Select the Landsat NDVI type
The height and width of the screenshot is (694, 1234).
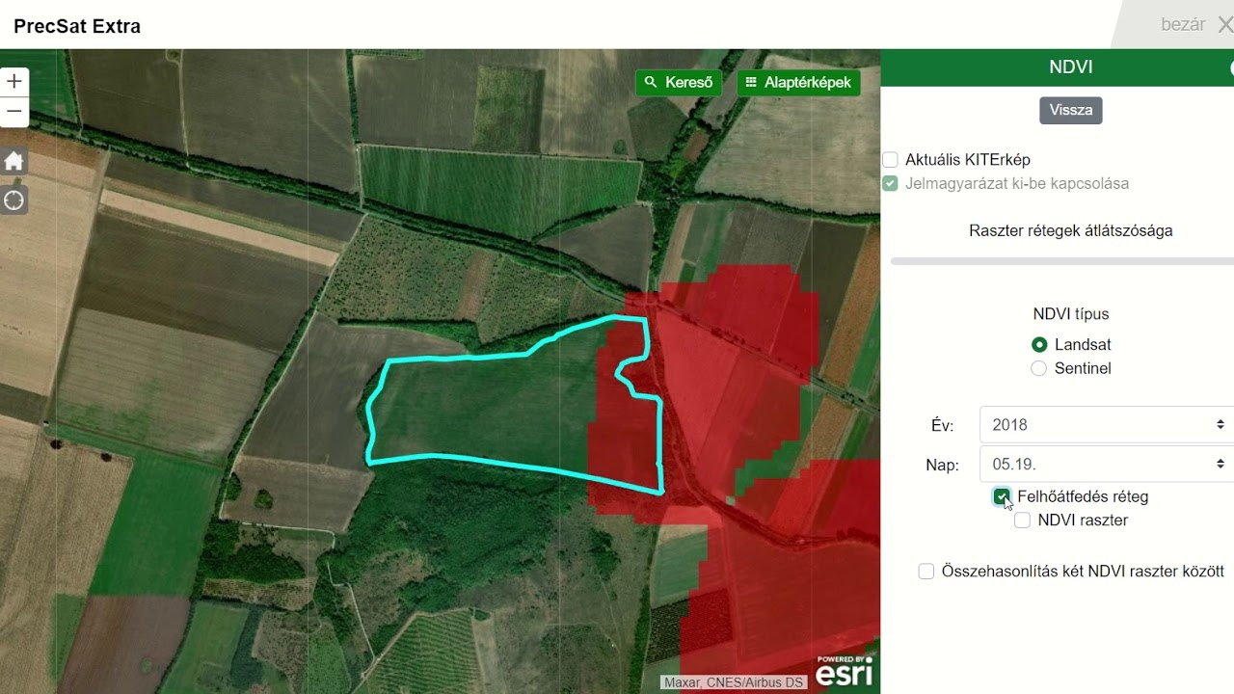[x=1038, y=344]
